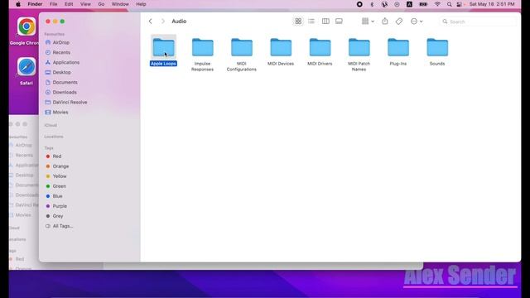Click the battery status icon
Screen dimensions: 530x298
423,4
